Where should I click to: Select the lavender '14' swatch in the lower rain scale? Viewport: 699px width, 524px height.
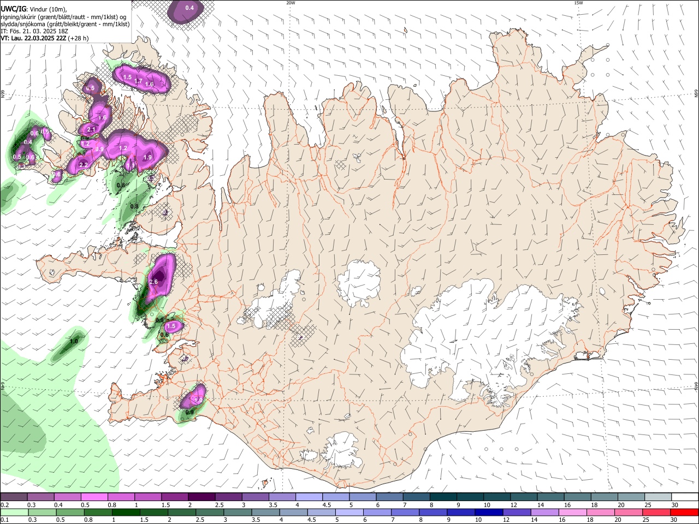tap(544, 513)
